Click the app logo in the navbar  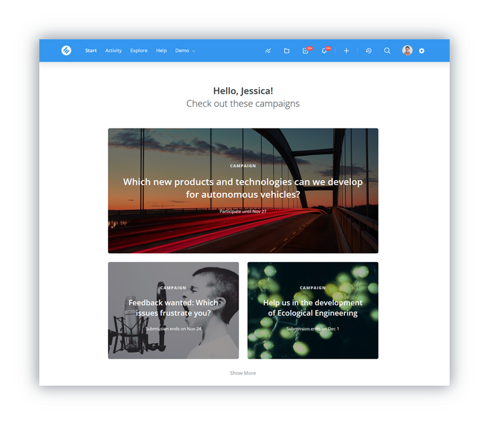click(66, 50)
